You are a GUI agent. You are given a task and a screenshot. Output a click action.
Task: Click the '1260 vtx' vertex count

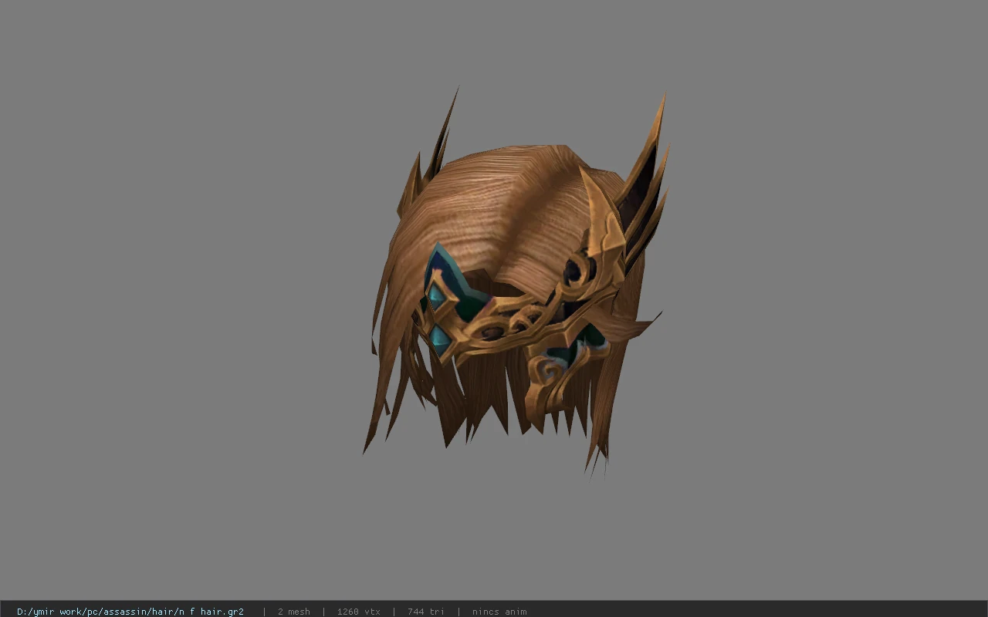pos(359,612)
